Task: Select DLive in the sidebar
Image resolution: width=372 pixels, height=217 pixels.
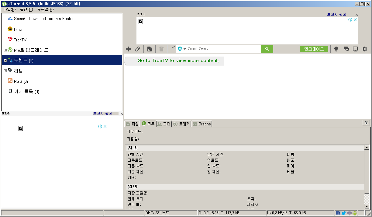Action: pyautogui.click(x=19, y=30)
